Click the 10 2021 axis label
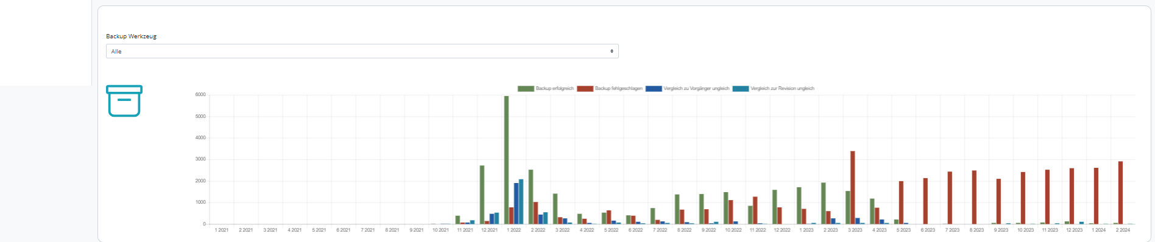This screenshot has height=242, width=1155. (x=441, y=230)
